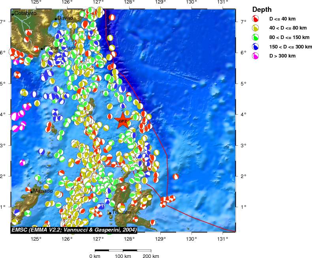This screenshot has width=312, height=258.
Task: Click the black-and-white distance scale bar
Action: coord(122,251)
